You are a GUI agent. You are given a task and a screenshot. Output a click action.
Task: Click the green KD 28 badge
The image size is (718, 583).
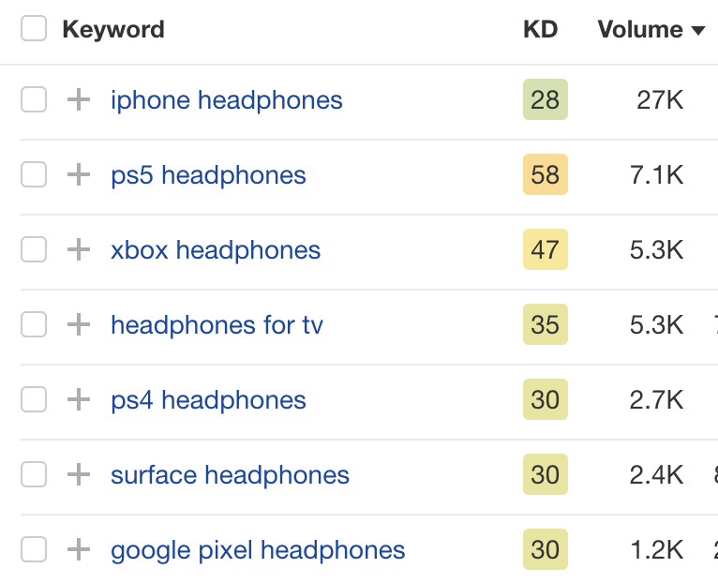point(546,99)
